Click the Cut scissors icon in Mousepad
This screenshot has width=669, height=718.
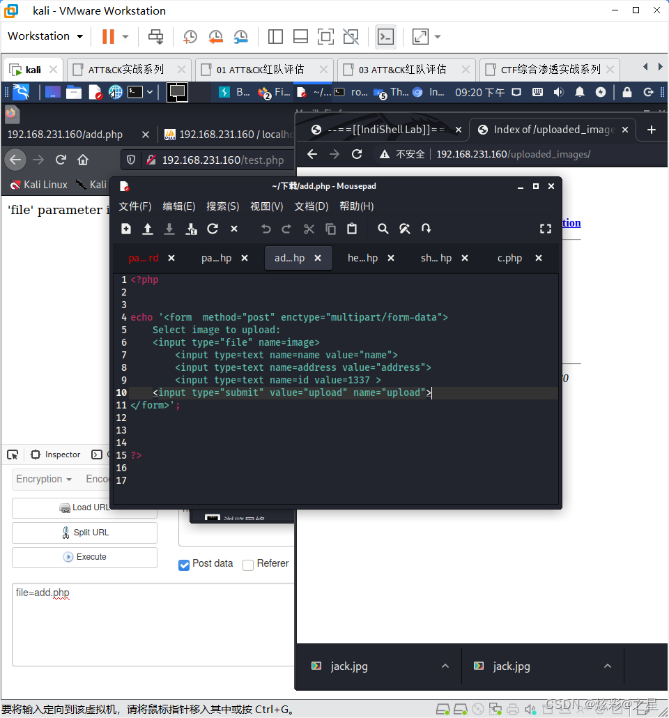click(309, 229)
